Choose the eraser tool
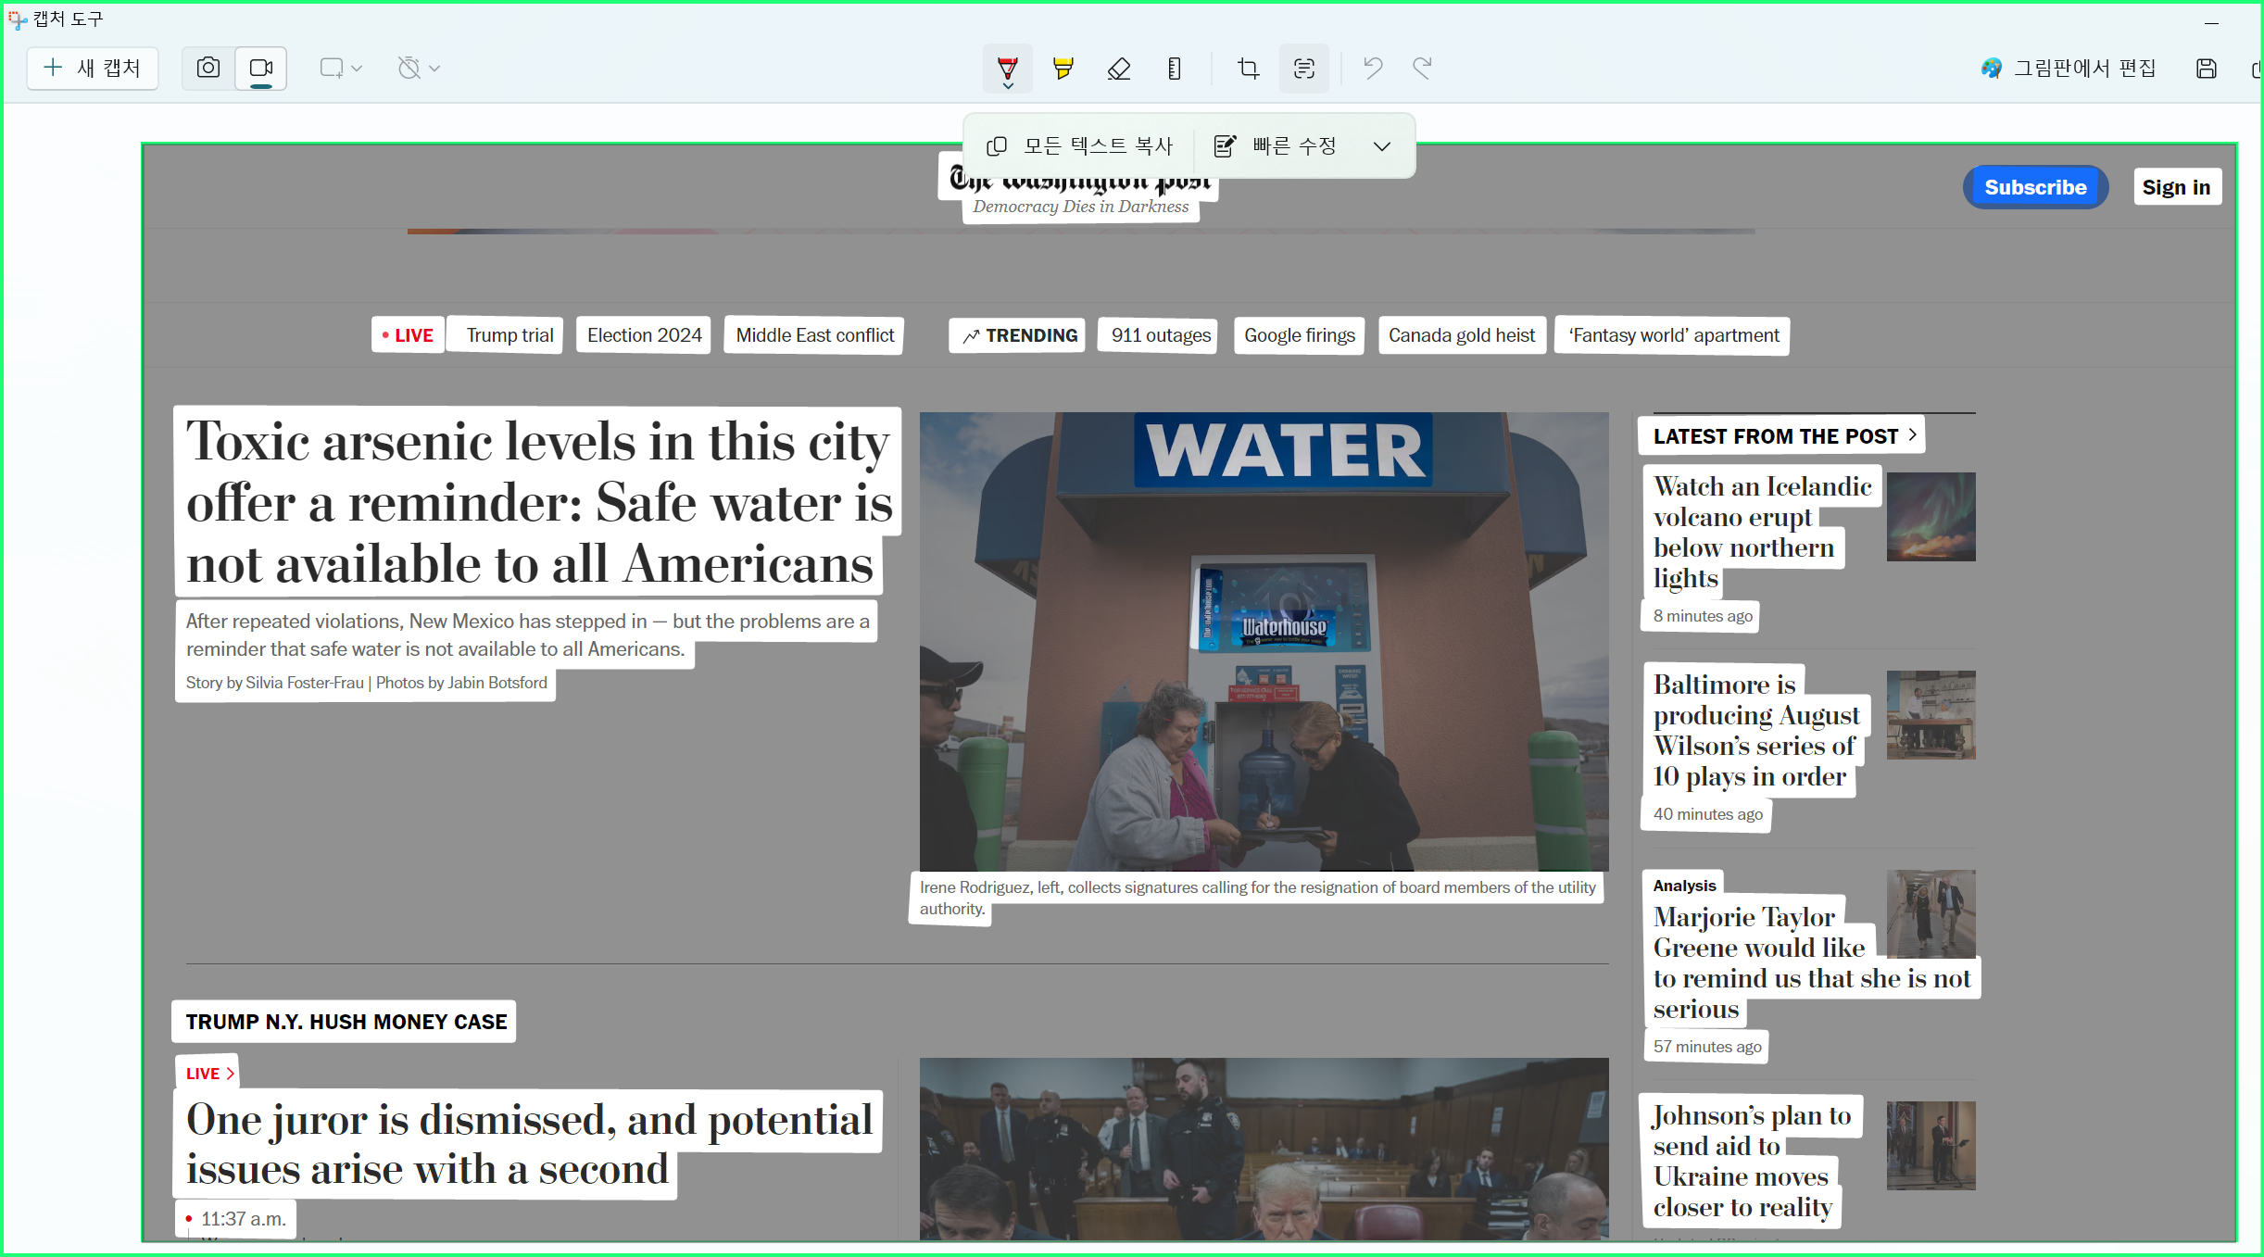This screenshot has height=1257, width=2264. click(1118, 68)
